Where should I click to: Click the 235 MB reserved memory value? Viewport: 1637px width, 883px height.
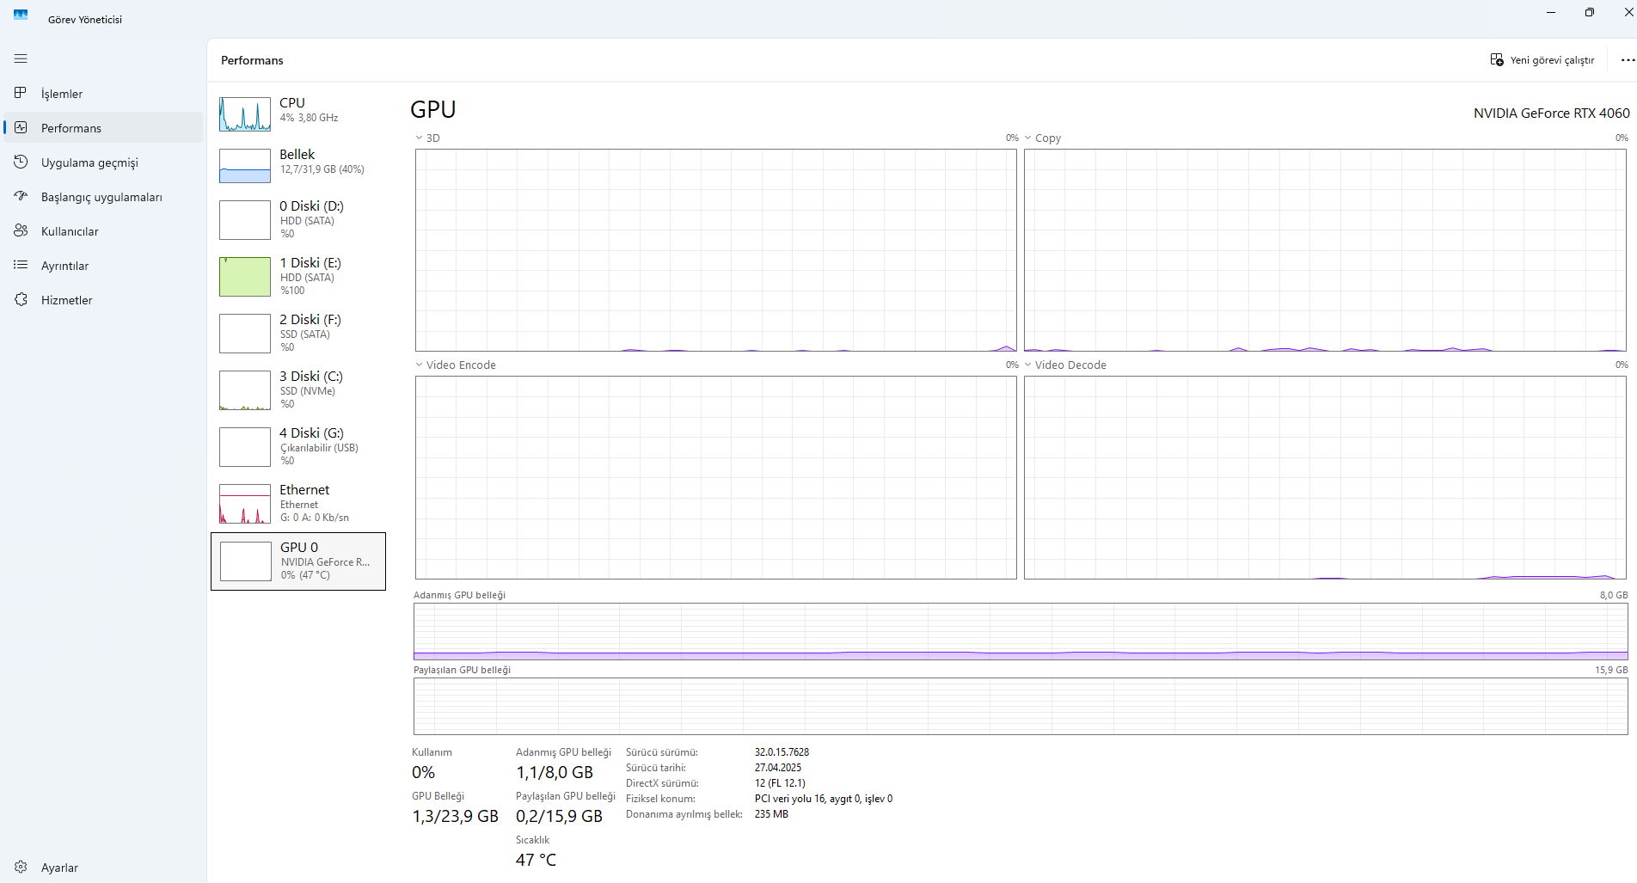[771, 813]
